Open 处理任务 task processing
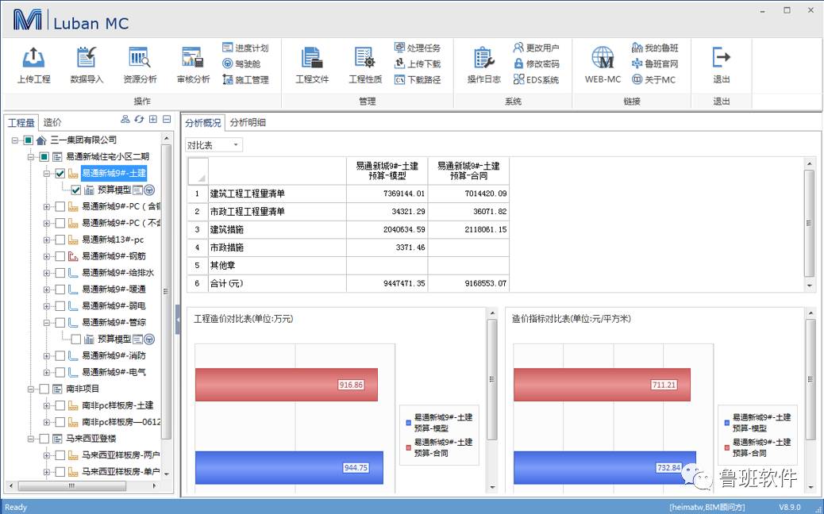Viewport: 824px width, 514px height. coord(418,48)
